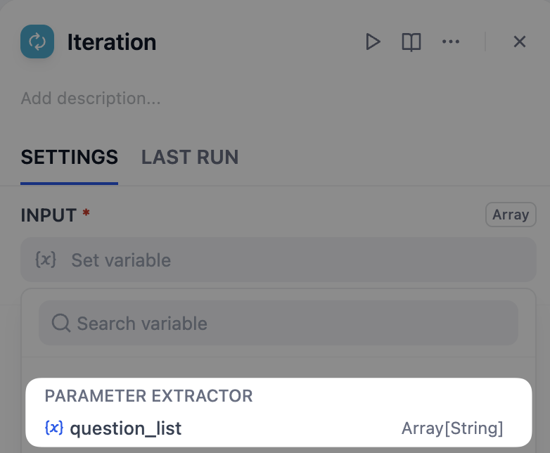The height and width of the screenshot is (453, 550).
Task: Click the magnifier search icon
Action: (x=61, y=324)
